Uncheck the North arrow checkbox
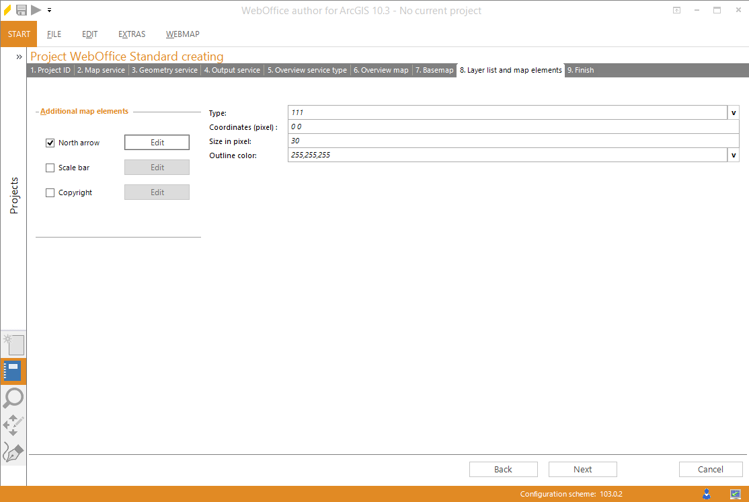 point(50,142)
